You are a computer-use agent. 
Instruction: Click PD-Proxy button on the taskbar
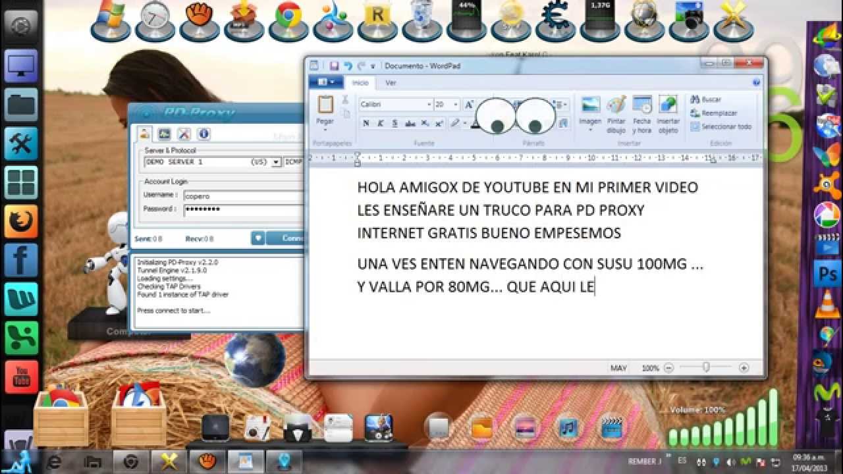[284, 461]
